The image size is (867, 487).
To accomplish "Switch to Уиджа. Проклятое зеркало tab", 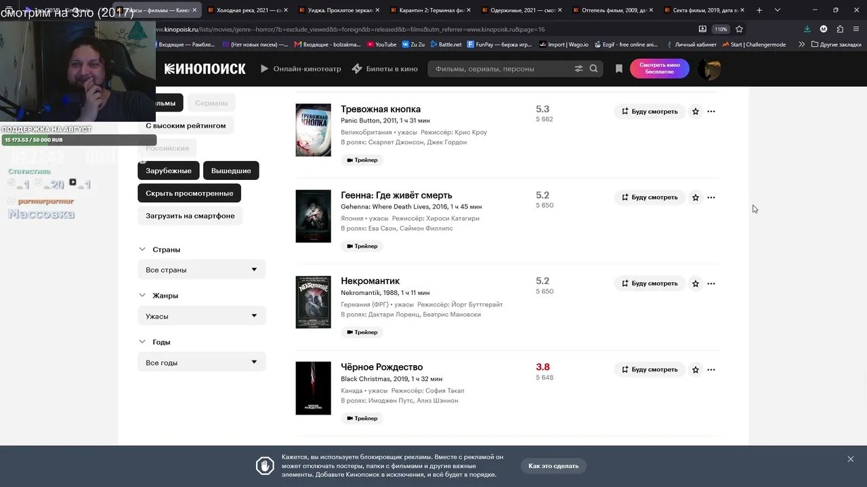I will [338, 10].
